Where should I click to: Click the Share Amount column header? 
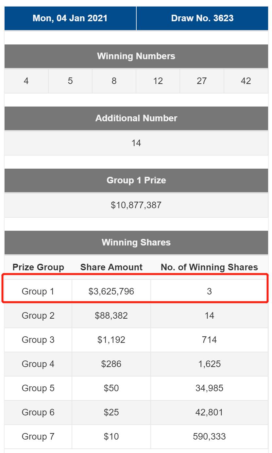[x=111, y=267]
